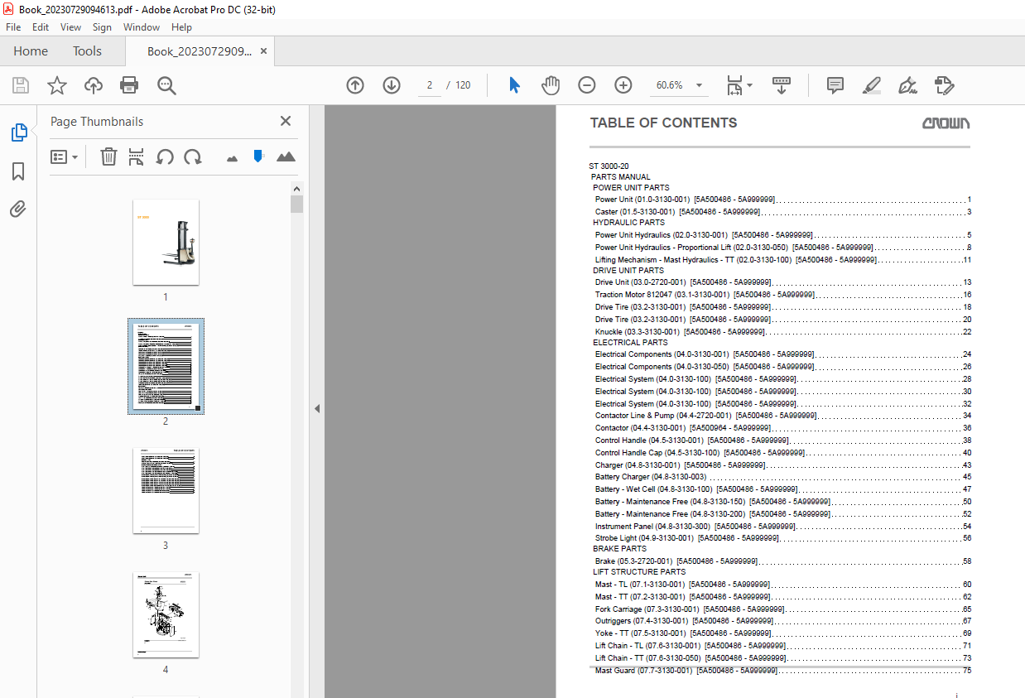Click the page split insert icon

click(x=137, y=156)
